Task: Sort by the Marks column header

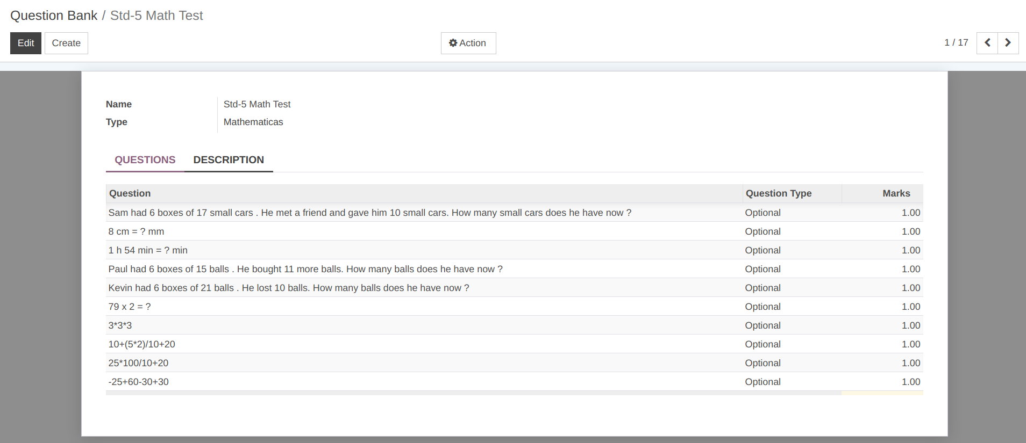Action: (x=882, y=193)
